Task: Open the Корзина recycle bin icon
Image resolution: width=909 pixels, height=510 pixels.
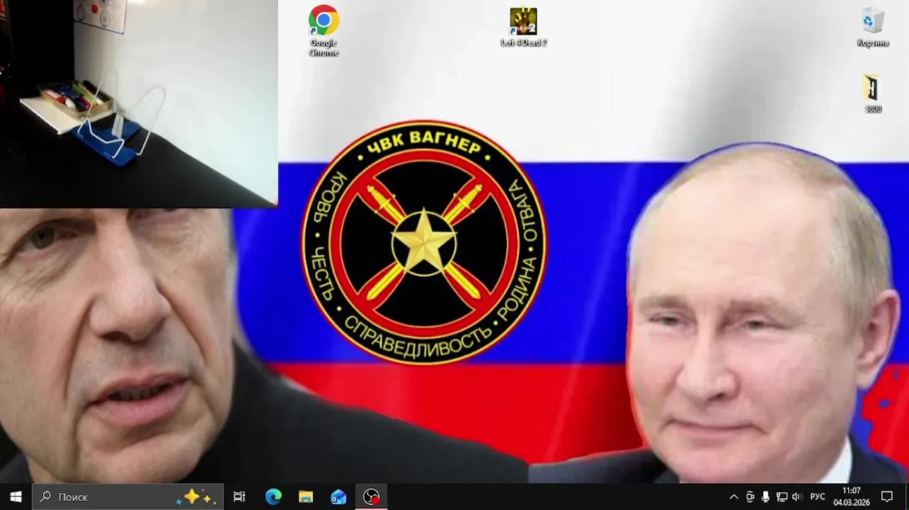Action: (872, 28)
